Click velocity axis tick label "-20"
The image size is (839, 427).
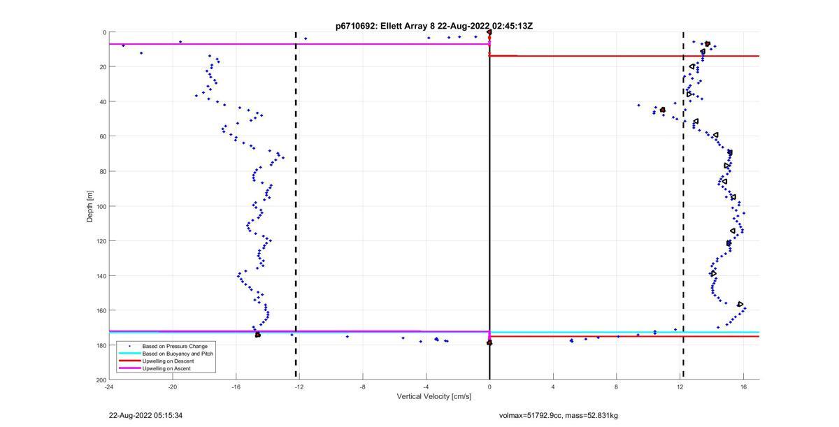point(173,386)
